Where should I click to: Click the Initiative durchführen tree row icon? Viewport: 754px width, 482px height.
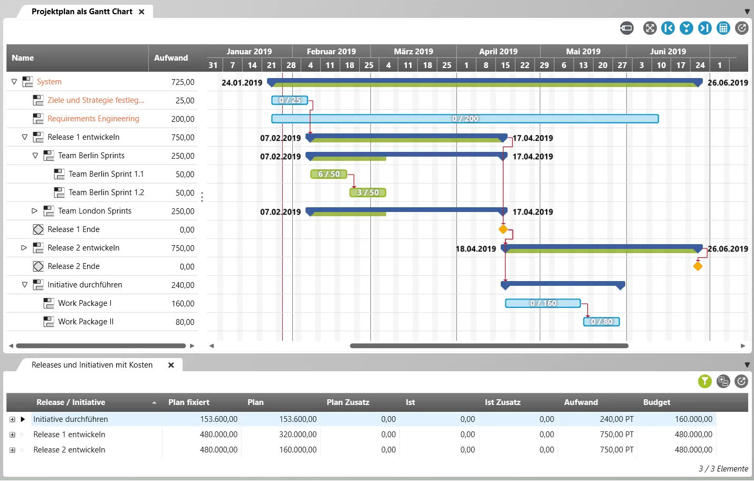[38, 285]
